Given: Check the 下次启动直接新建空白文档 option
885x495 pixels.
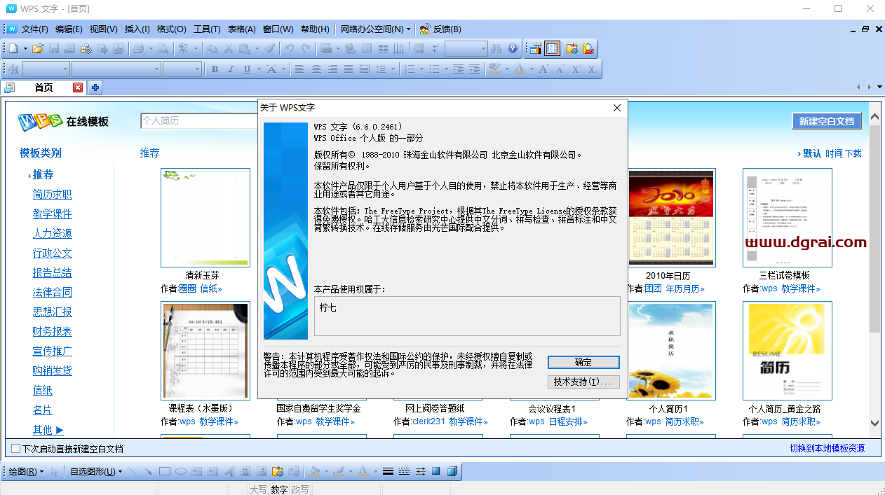Looking at the screenshot, I should point(15,447).
